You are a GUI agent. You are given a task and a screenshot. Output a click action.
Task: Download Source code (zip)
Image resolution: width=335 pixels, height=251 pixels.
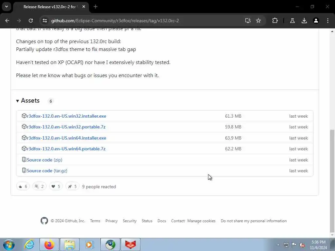44,160
